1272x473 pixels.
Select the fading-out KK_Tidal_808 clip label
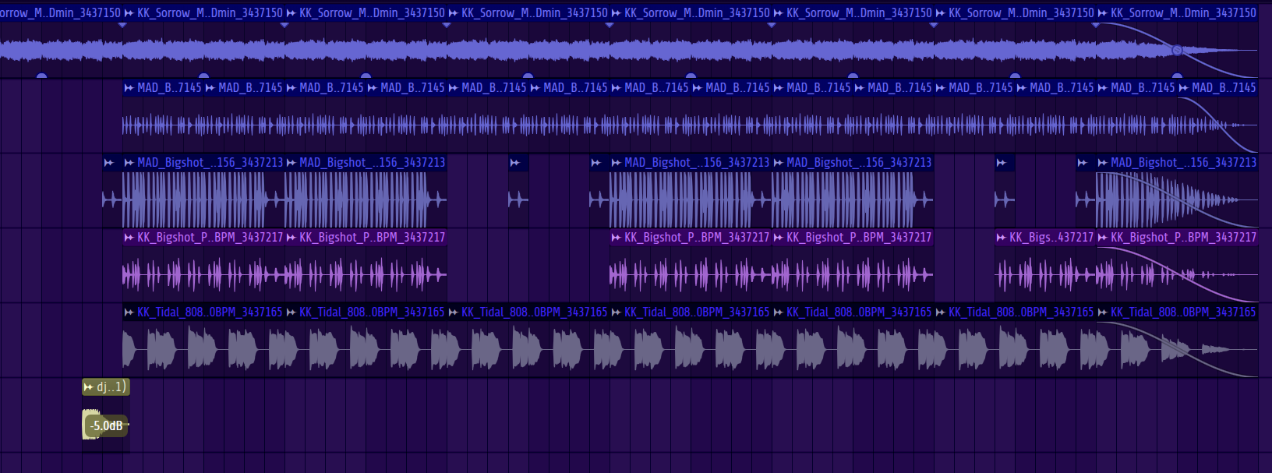coord(1183,312)
